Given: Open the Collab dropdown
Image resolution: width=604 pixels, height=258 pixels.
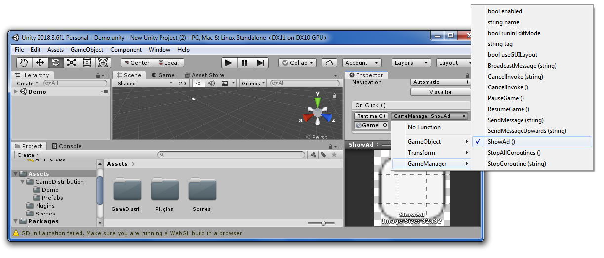Looking at the screenshot, I should (x=298, y=63).
